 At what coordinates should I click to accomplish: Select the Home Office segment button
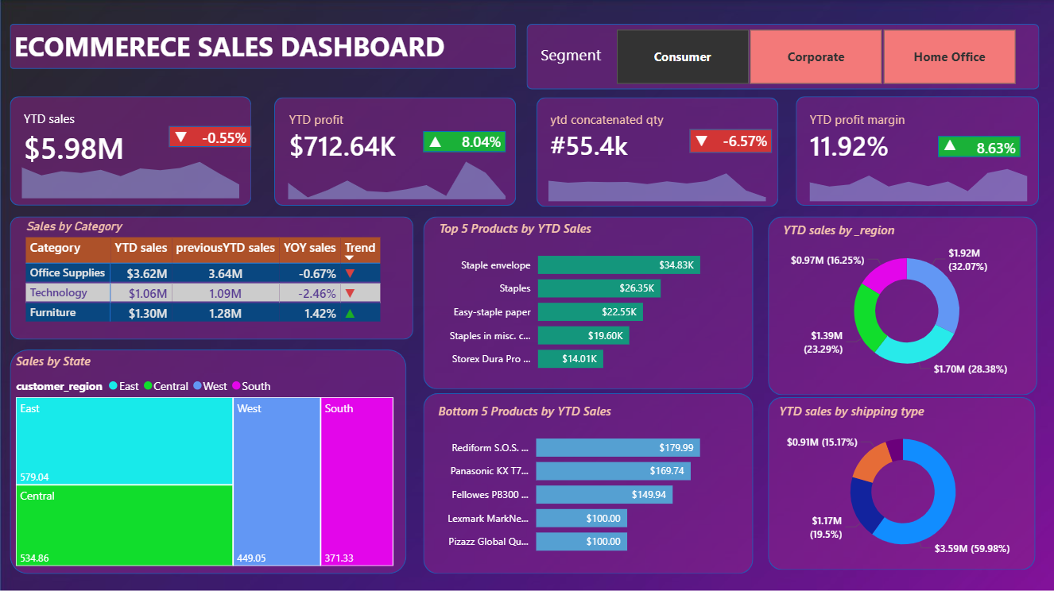coord(949,56)
